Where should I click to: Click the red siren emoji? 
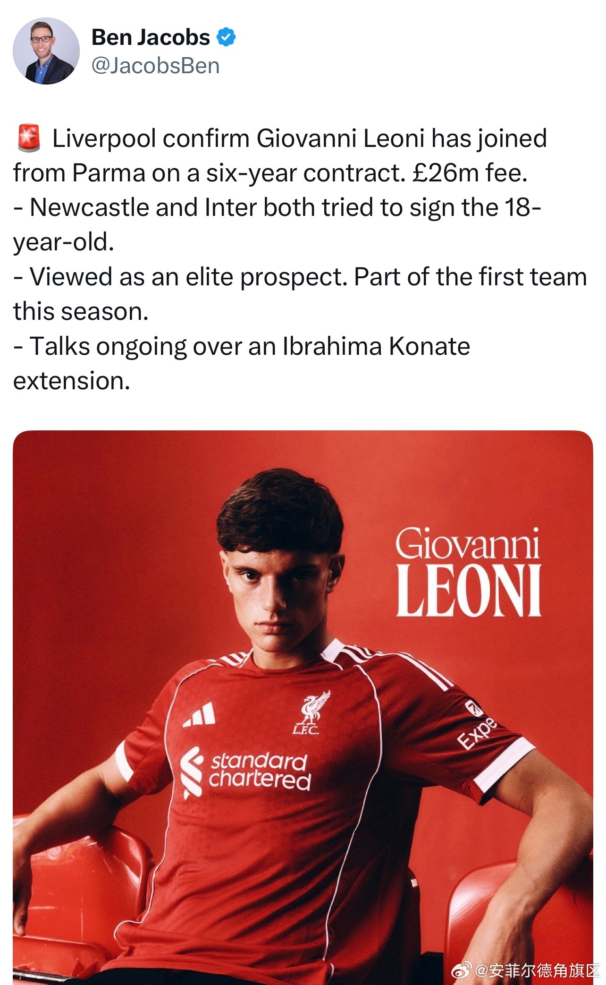point(29,138)
